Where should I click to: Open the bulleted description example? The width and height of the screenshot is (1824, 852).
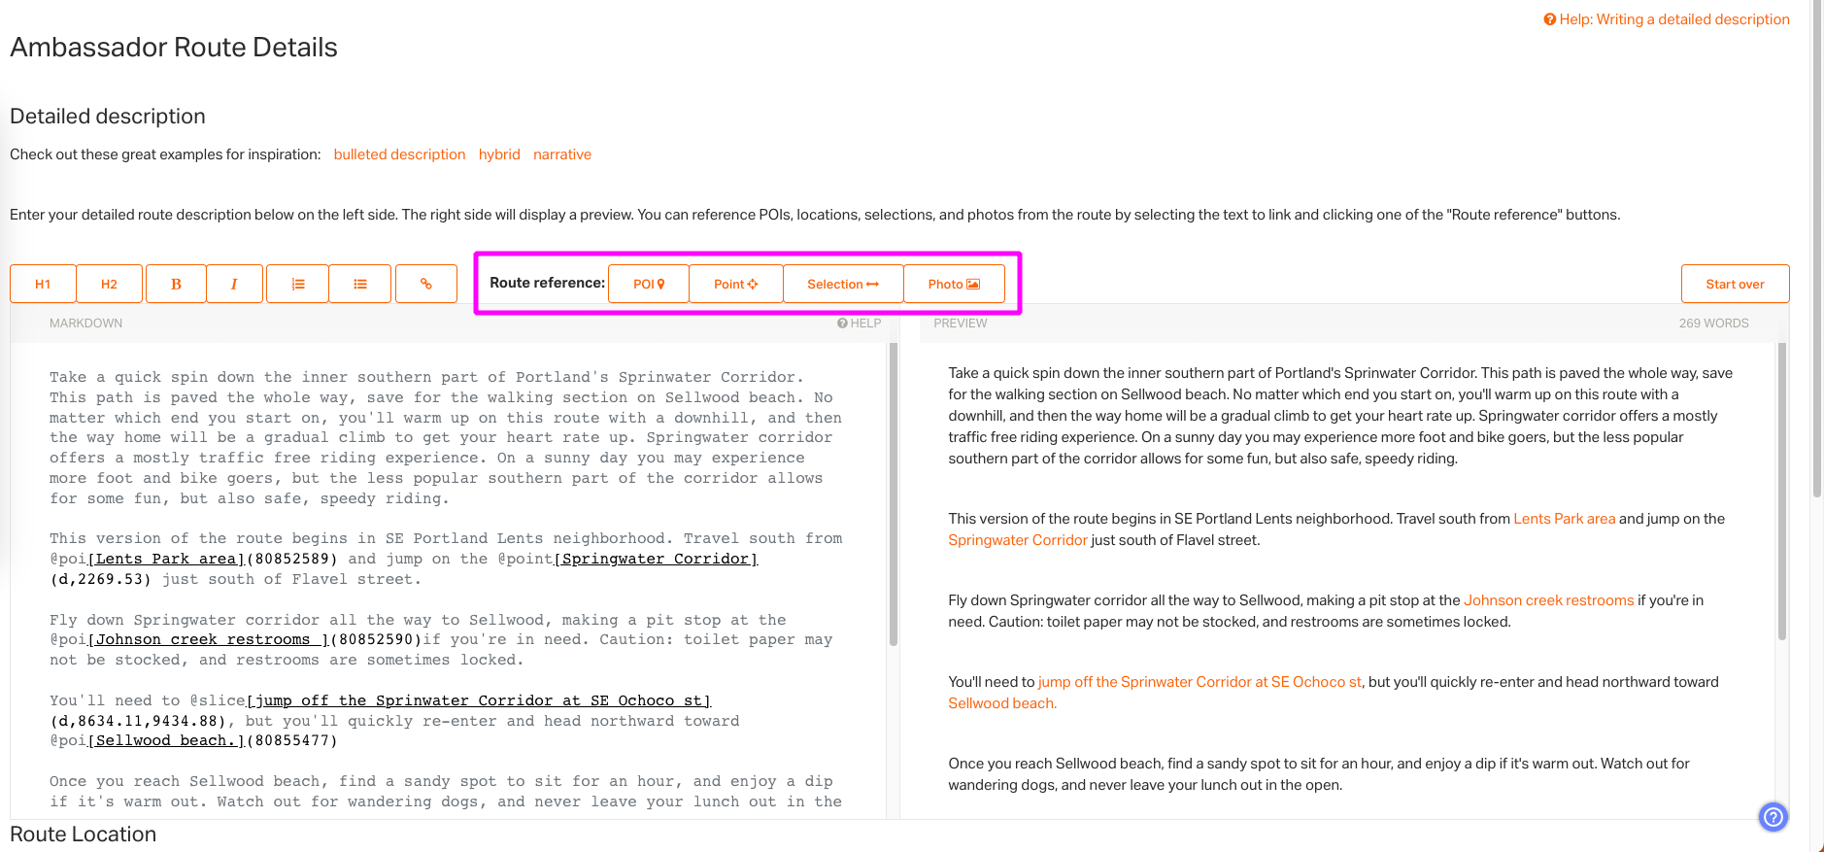[399, 154]
